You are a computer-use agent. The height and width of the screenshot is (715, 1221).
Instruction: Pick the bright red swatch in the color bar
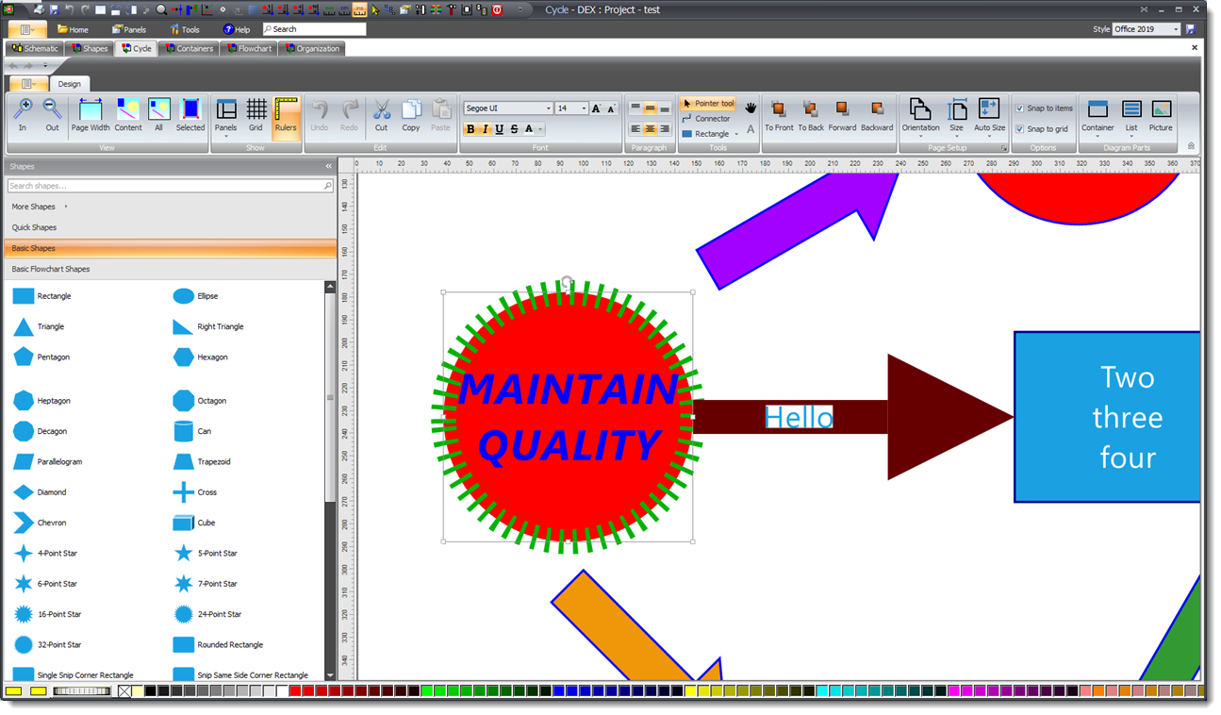pyautogui.click(x=295, y=691)
